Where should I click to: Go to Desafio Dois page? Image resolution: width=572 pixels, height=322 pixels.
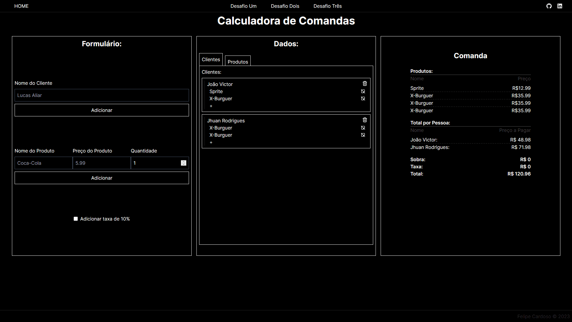(285, 6)
